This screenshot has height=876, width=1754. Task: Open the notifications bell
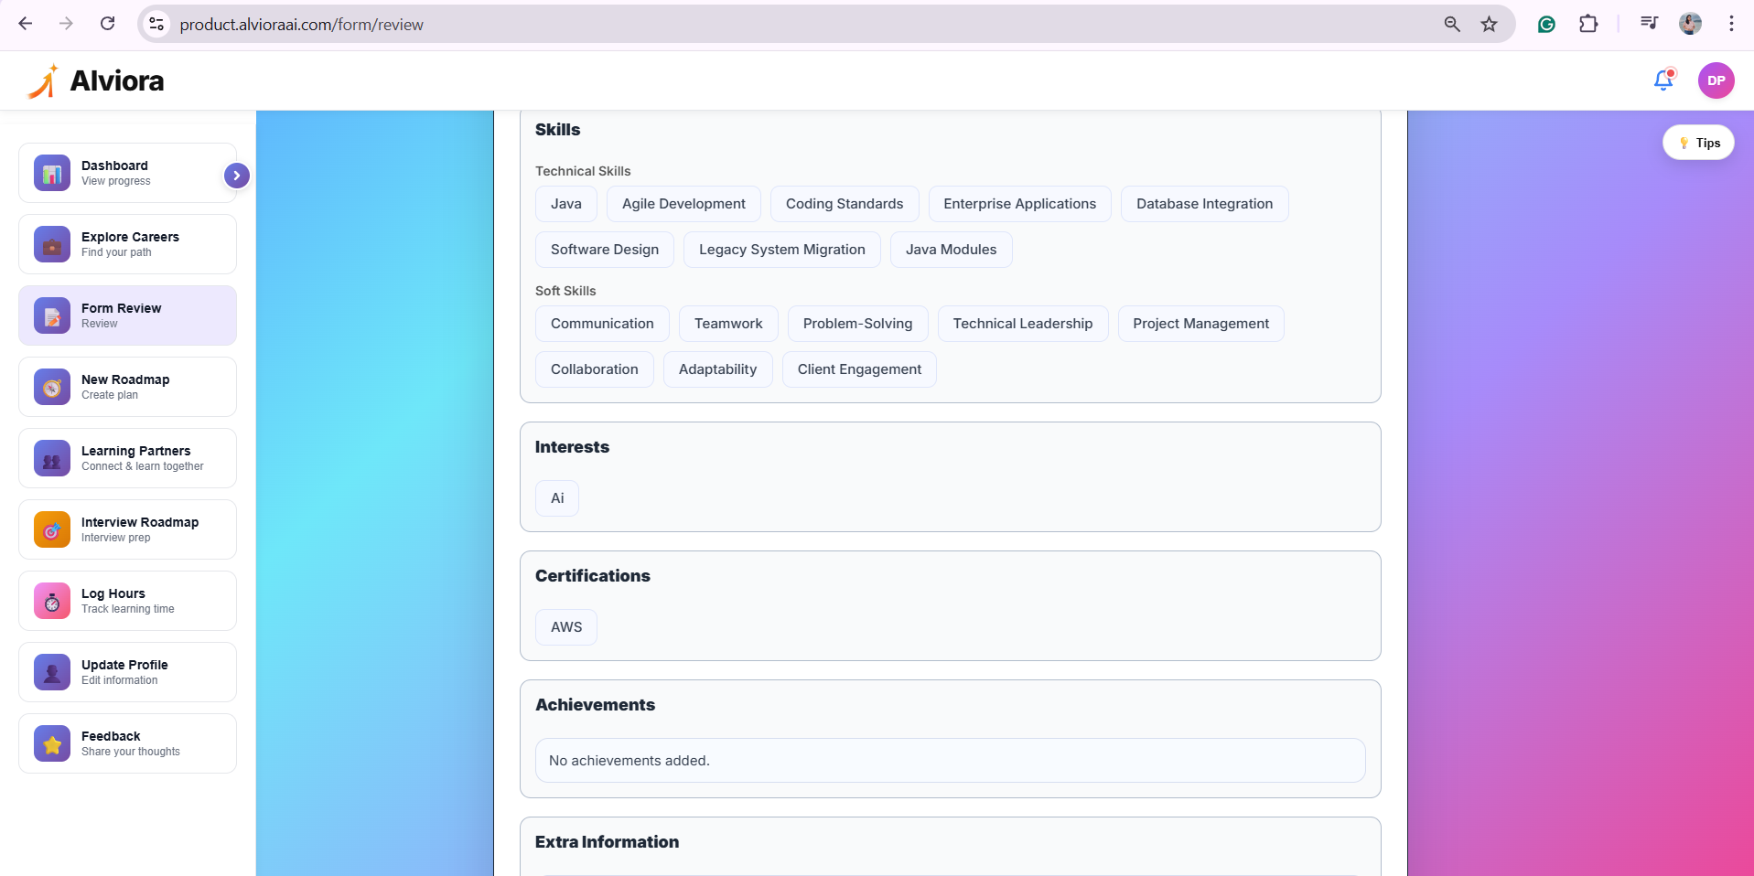(1663, 80)
